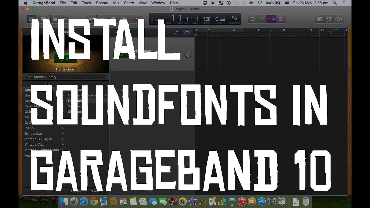
Task: Open Calendar from the Dock
Action: [x=123, y=201]
